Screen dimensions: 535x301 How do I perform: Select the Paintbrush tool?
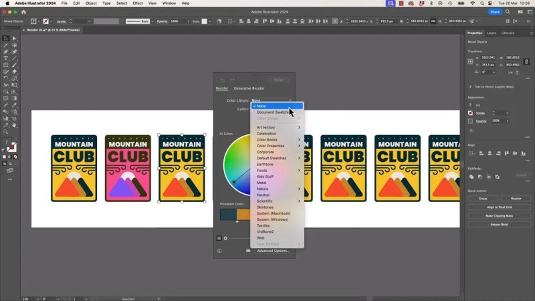tap(14, 65)
